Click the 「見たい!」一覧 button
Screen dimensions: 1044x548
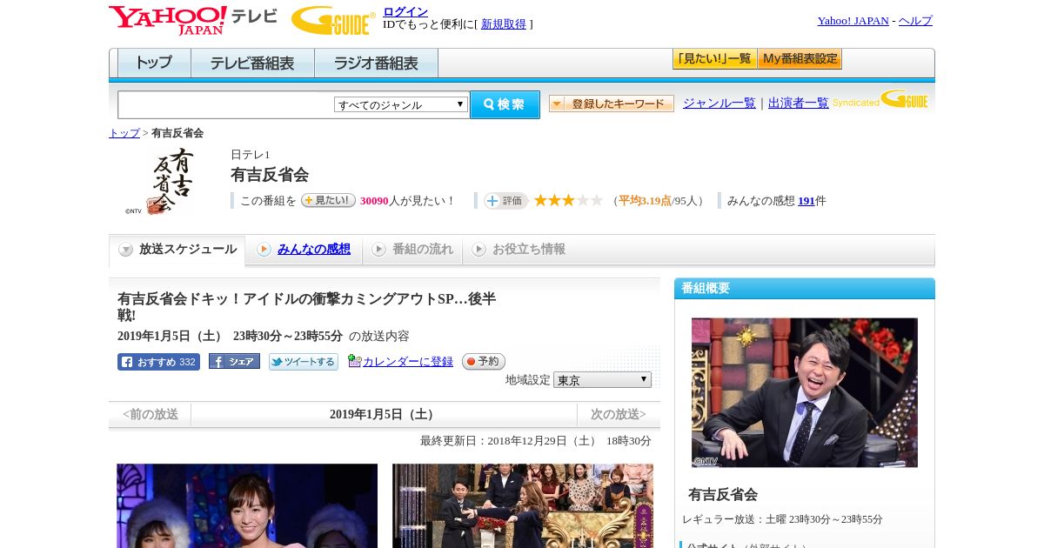714,59
